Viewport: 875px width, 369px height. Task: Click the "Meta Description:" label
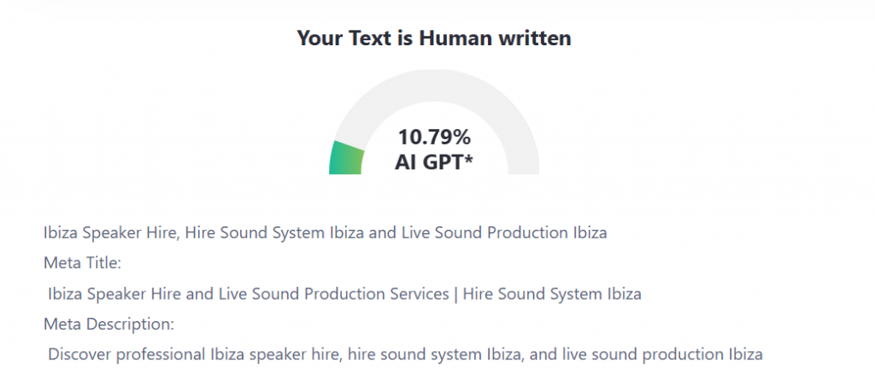[x=109, y=325]
